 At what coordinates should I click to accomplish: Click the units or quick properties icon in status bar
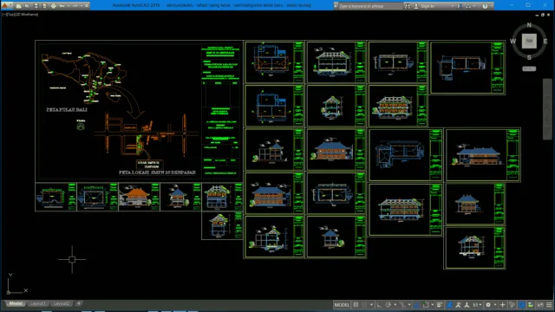(512, 305)
